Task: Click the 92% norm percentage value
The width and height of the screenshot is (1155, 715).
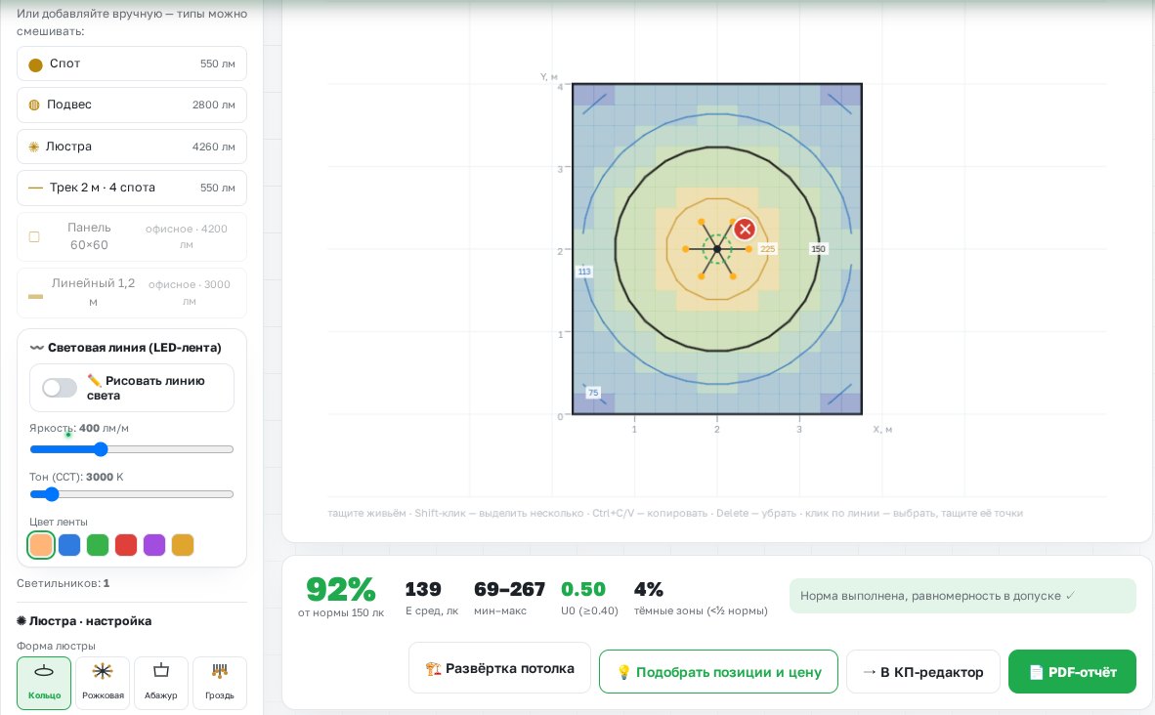Action: [x=341, y=589]
